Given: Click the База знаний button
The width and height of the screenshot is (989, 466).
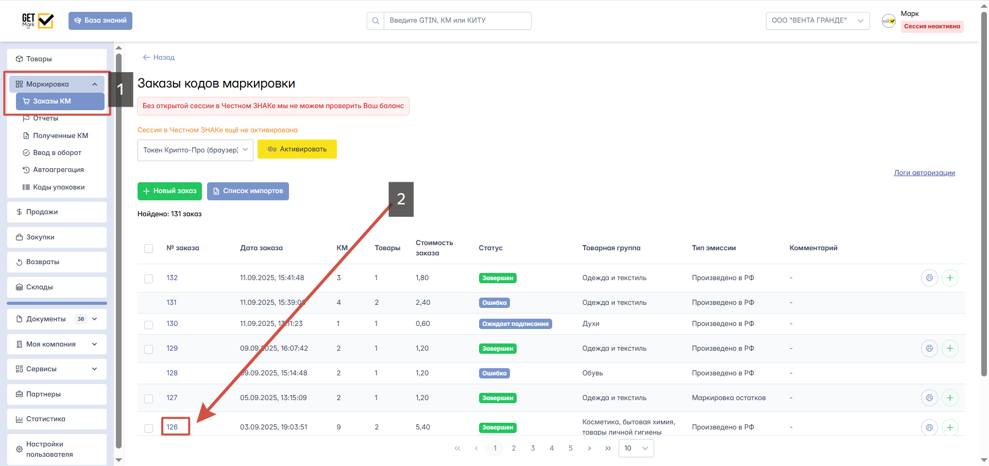Looking at the screenshot, I should (x=100, y=21).
